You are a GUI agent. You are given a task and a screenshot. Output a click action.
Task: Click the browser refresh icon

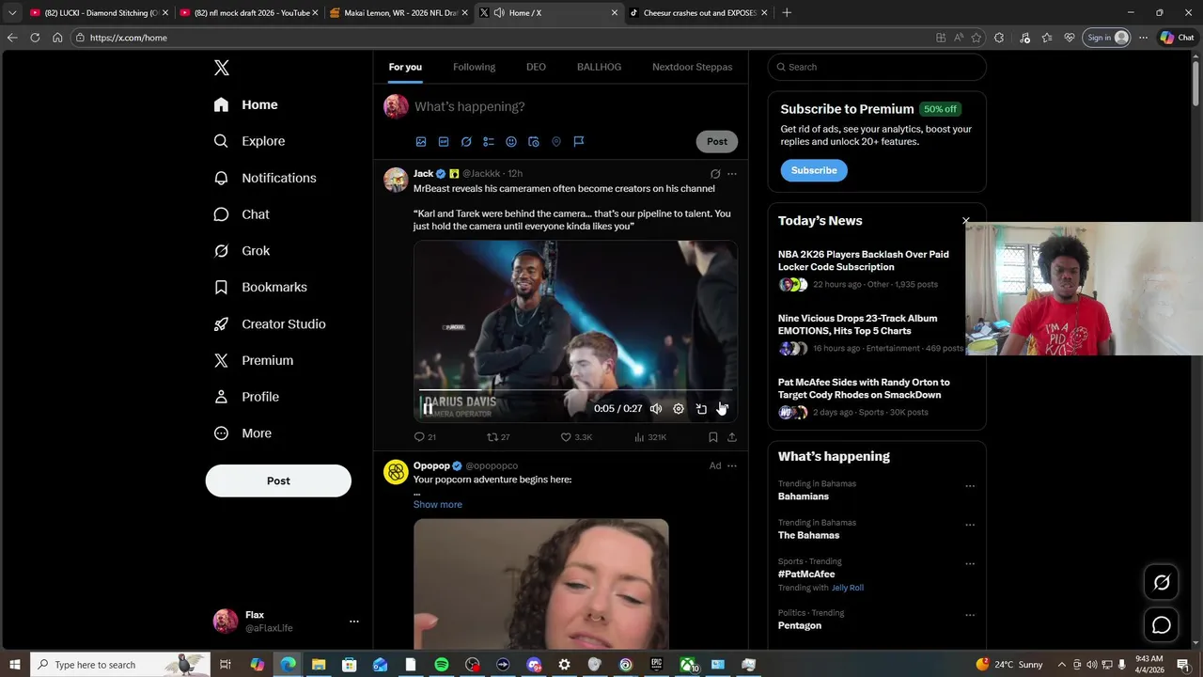[x=35, y=38]
